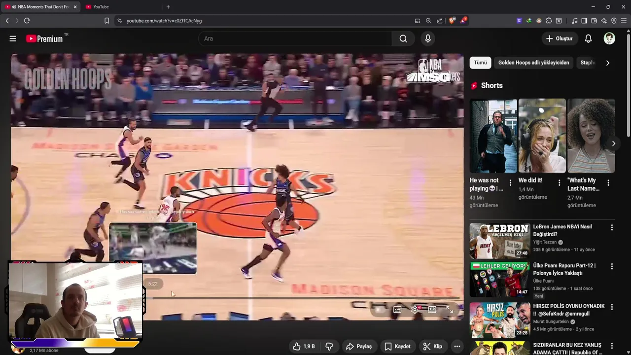The height and width of the screenshot is (355, 631).
Task: Open options for Ülke Puanı Raporu video
Action: [x=612, y=266]
